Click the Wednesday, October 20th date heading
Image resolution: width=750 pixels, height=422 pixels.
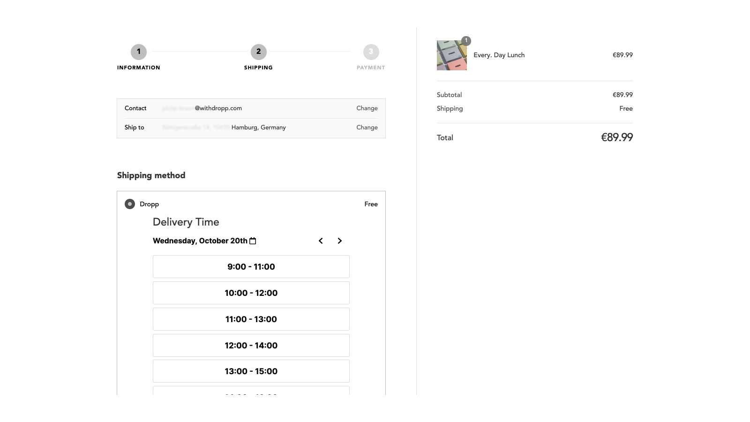coord(200,241)
